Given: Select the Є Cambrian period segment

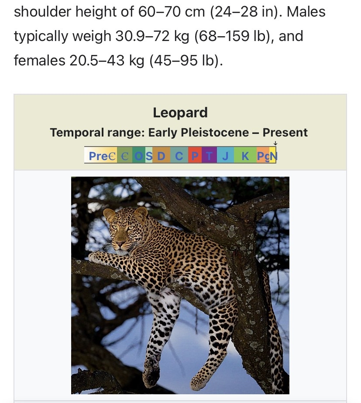Looking at the screenshot, I should pos(125,156).
